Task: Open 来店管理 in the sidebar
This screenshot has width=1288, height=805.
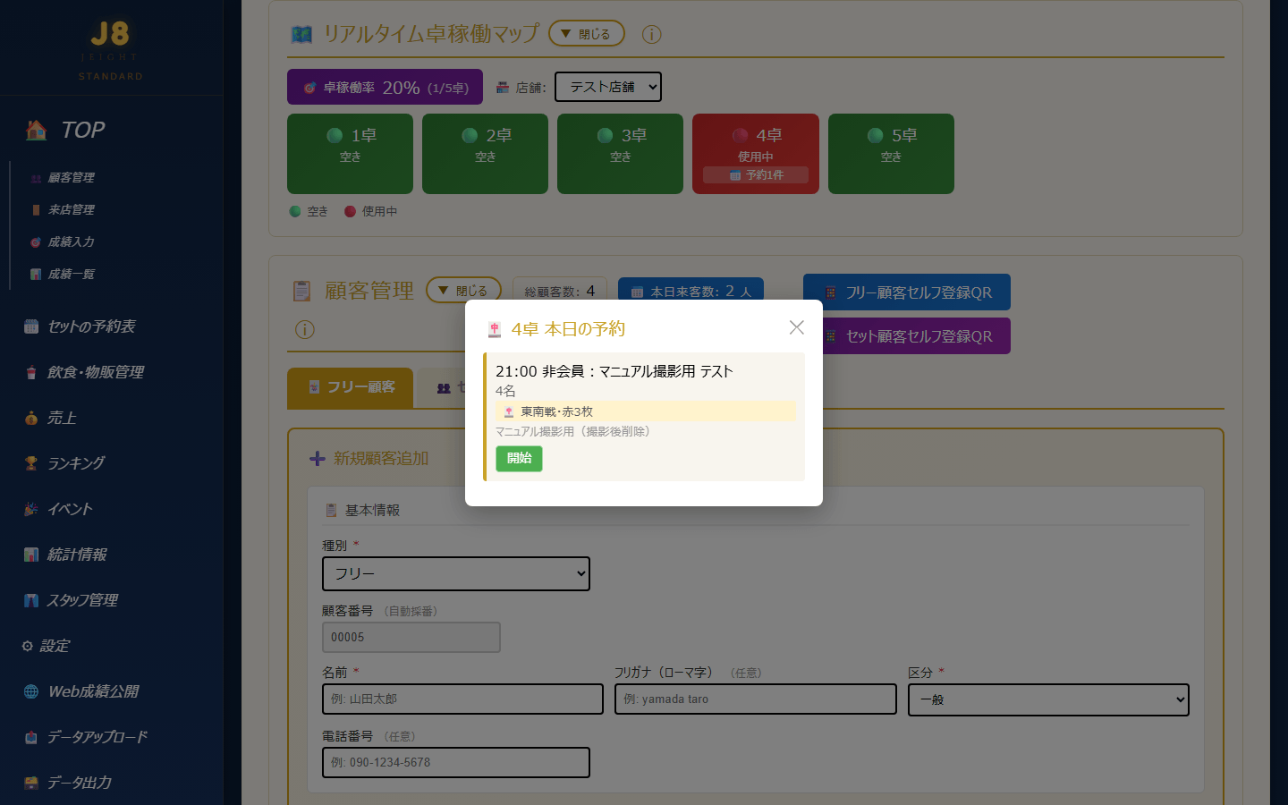Action: click(x=71, y=210)
